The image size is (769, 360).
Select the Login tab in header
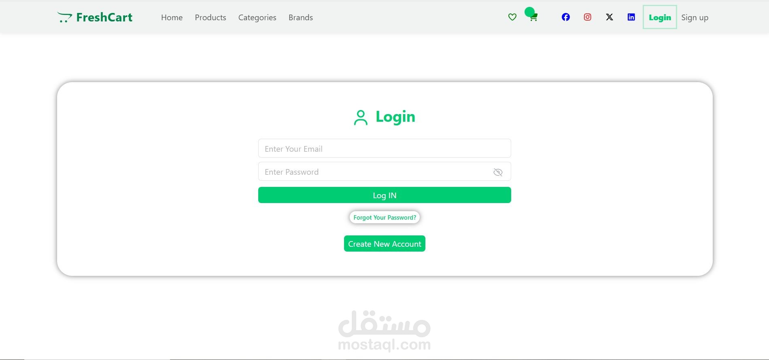click(x=660, y=17)
